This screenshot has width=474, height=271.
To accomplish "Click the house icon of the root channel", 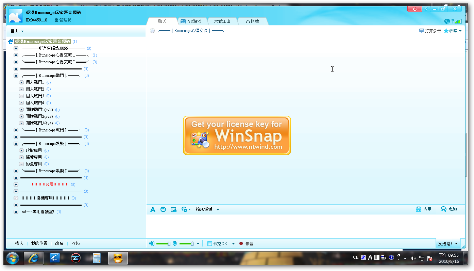I will [x=11, y=42].
